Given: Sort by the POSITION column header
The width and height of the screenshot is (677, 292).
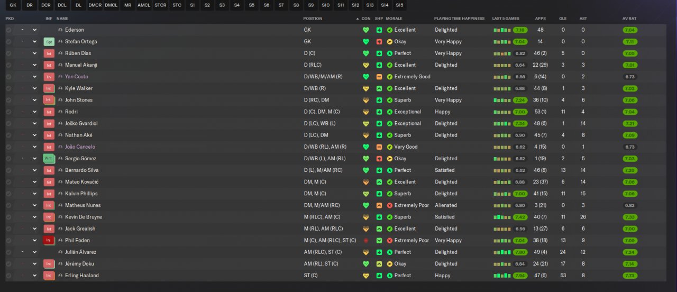Looking at the screenshot, I should [x=313, y=19].
